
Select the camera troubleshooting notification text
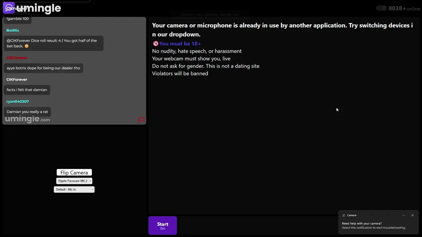coord(374,225)
